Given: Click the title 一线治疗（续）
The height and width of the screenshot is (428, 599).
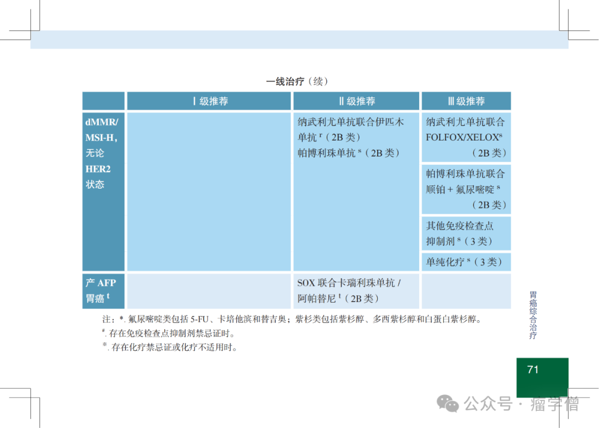Looking at the screenshot, I should pyautogui.click(x=298, y=82).
